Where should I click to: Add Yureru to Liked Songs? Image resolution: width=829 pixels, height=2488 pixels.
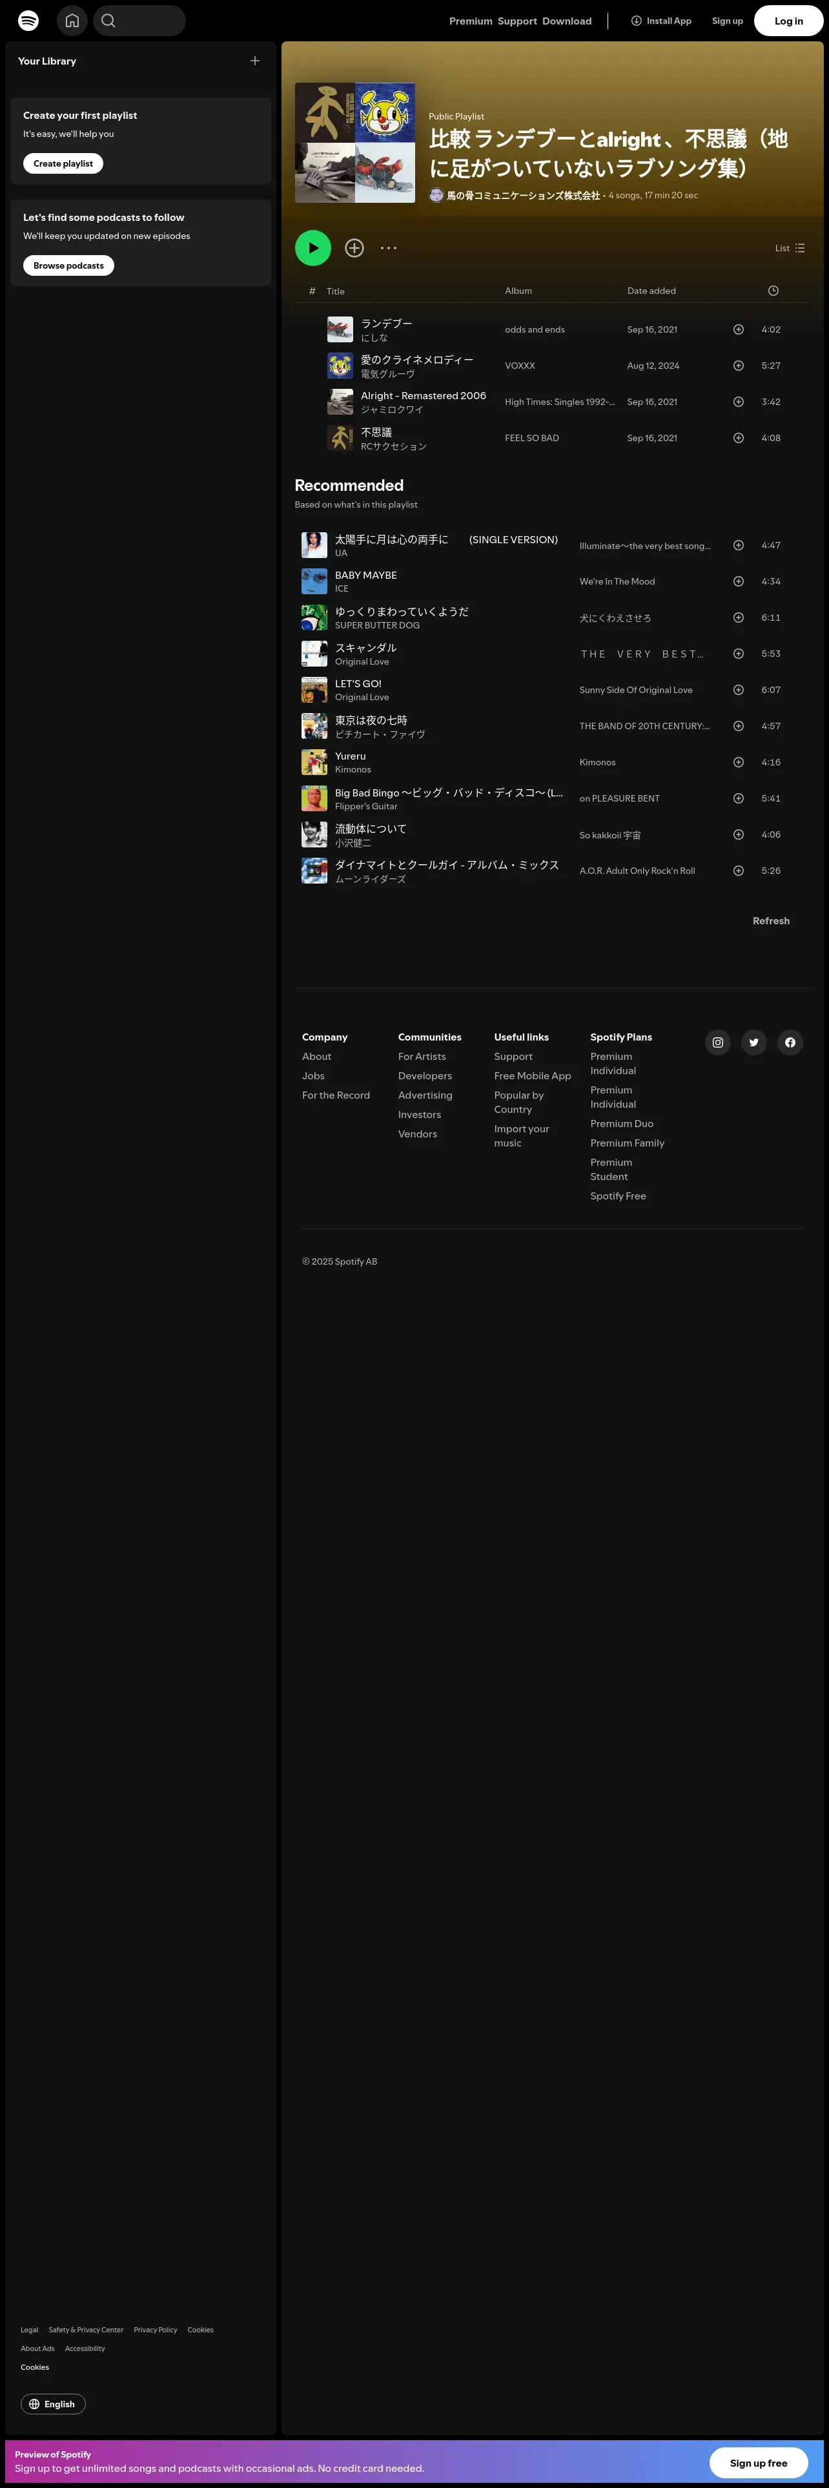pos(738,762)
